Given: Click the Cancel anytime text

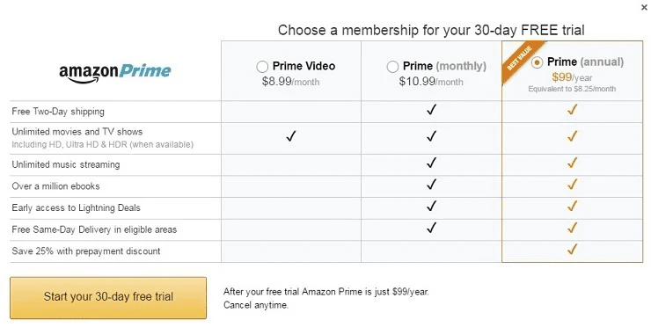Looking at the screenshot, I should click(256, 305).
